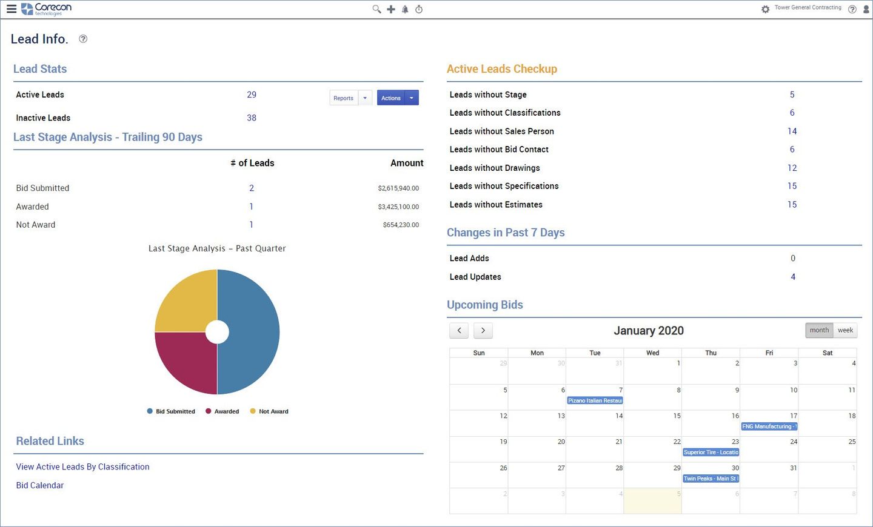The image size is (873, 527).
Task: Click the Corecon Technologies logo
Action: [x=47, y=9]
